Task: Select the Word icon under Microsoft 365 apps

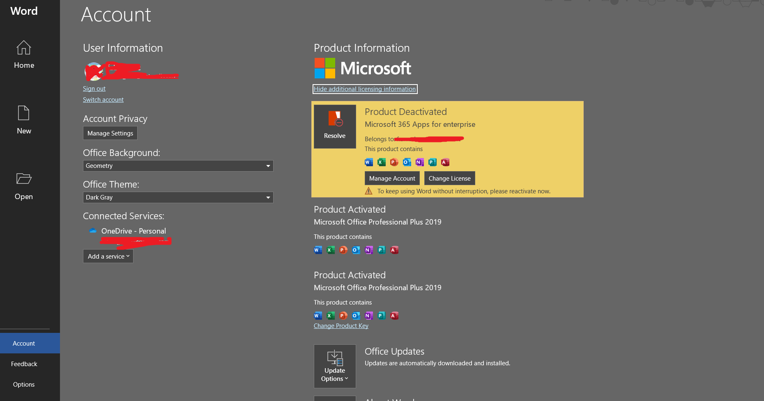Action: pos(368,162)
